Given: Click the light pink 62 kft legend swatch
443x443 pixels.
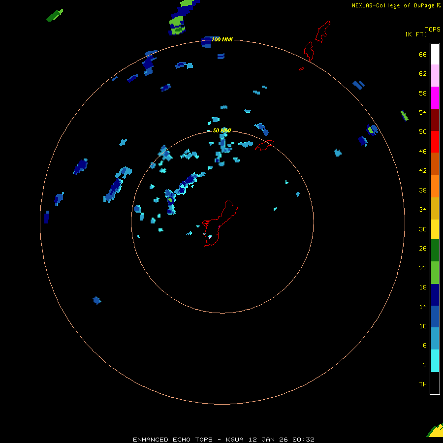Looking at the screenshot, I should point(435,76).
